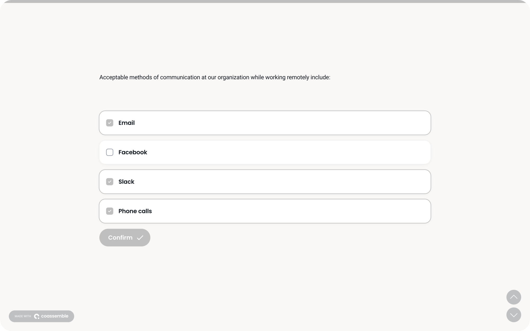Viewport: 530px width, 331px height.
Task: Click the Confirm button
Action: (x=125, y=238)
